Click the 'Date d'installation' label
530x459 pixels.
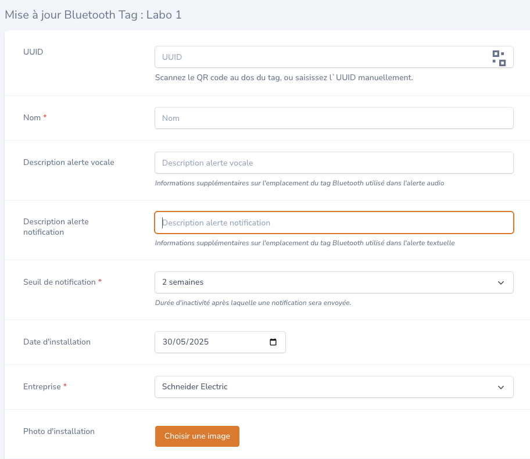[57, 342]
